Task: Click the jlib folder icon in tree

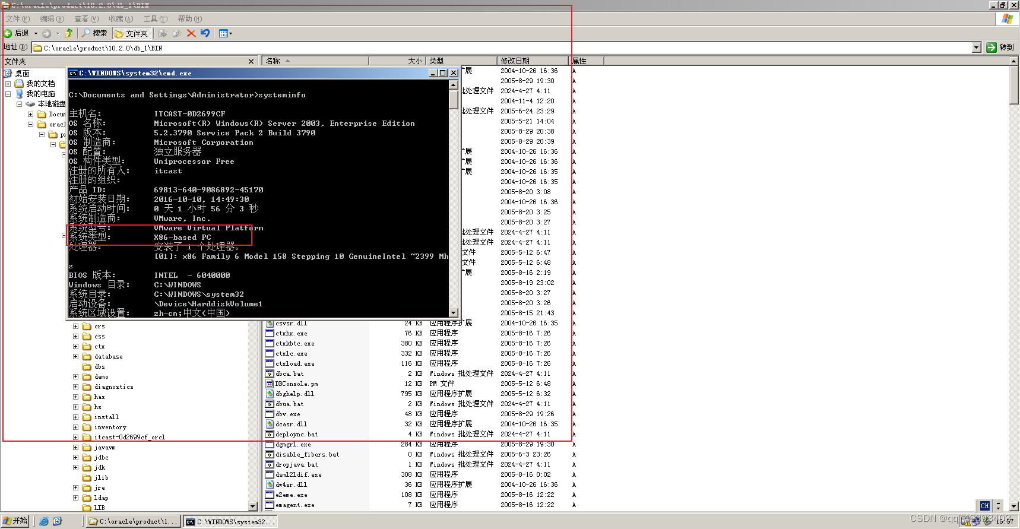Action: pyautogui.click(x=87, y=478)
